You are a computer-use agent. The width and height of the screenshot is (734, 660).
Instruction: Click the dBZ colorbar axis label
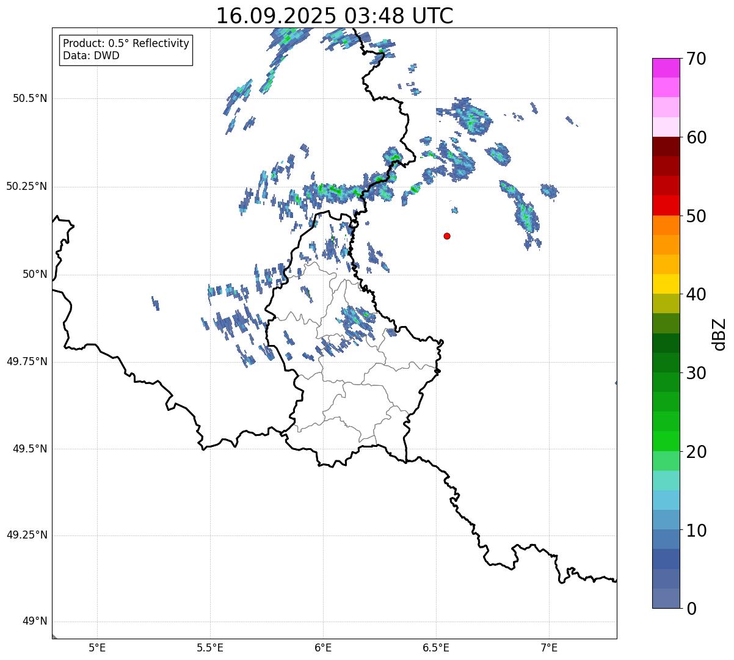[719, 334]
